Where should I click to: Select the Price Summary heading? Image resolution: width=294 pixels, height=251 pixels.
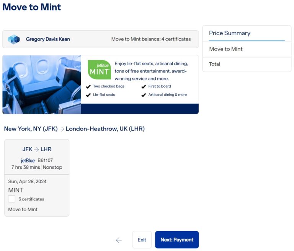[230, 33]
